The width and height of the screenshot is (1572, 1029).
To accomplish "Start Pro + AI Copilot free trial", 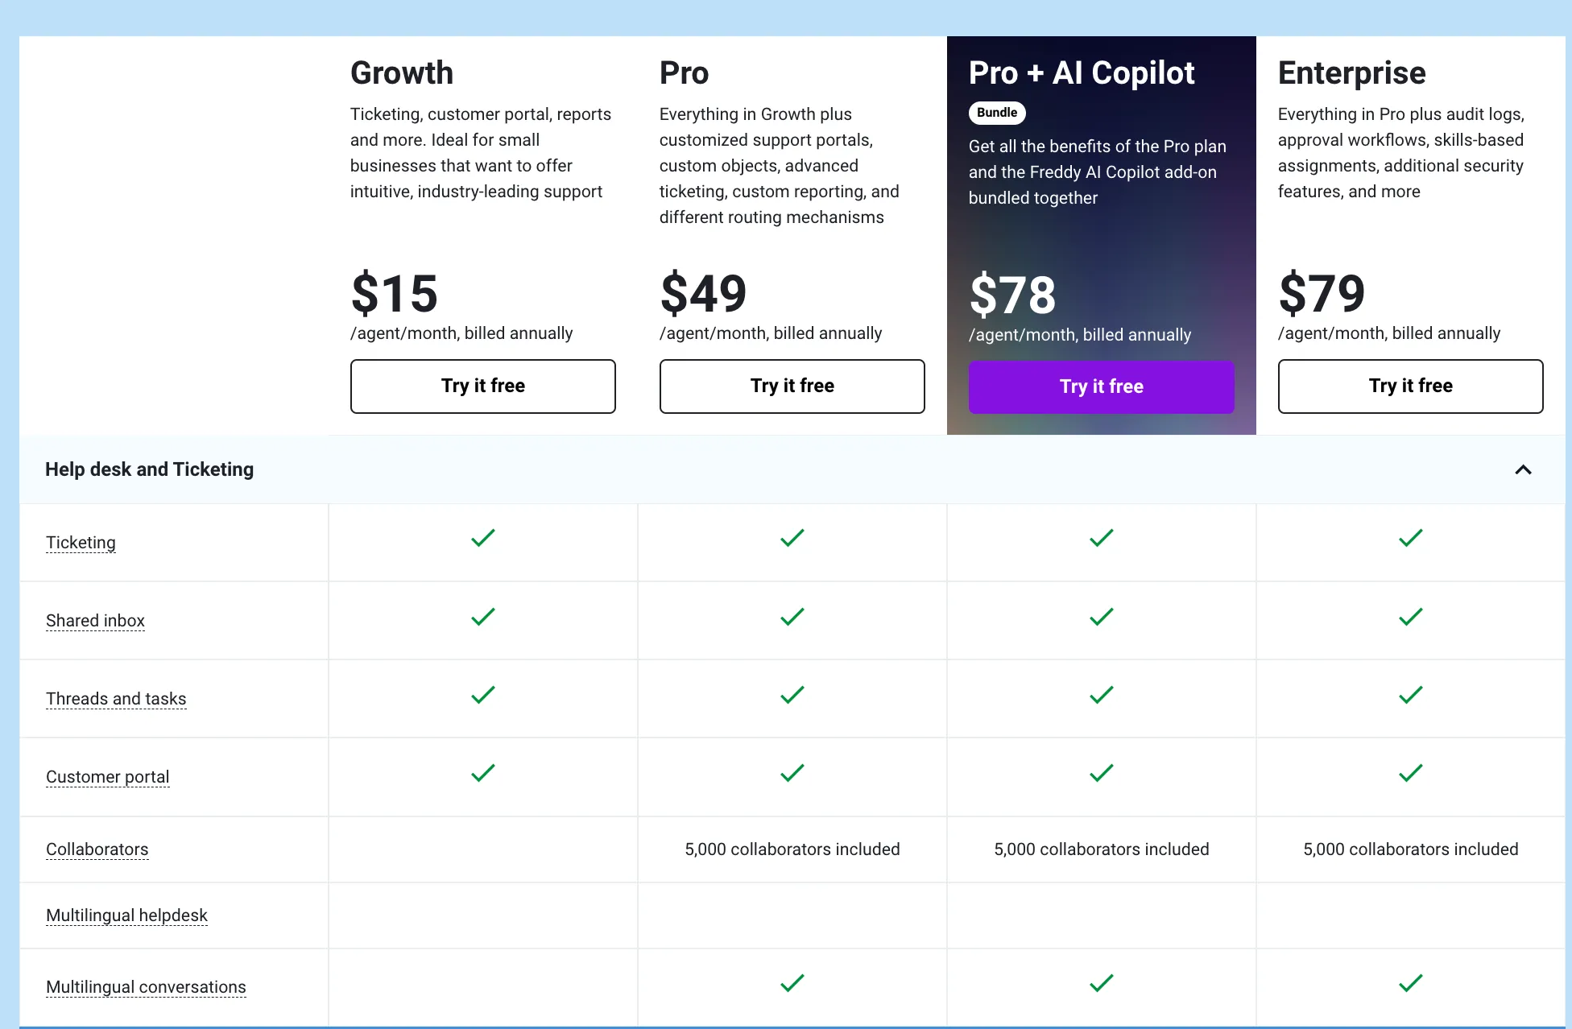I will (x=1101, y=386).
